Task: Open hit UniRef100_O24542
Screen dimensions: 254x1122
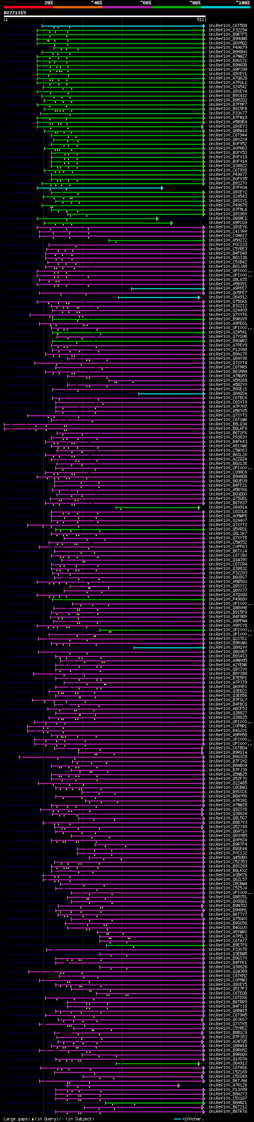Action: [x=228, y=87]
